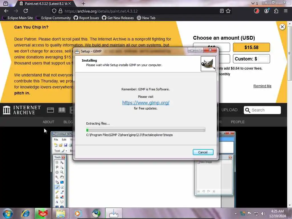Click the Setup - GIMP title bar icon

pos(77,51)
